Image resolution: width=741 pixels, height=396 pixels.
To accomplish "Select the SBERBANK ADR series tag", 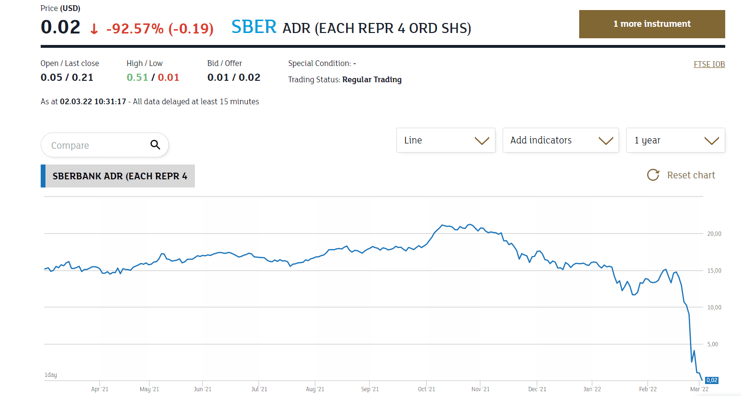I will click(118, 176).
